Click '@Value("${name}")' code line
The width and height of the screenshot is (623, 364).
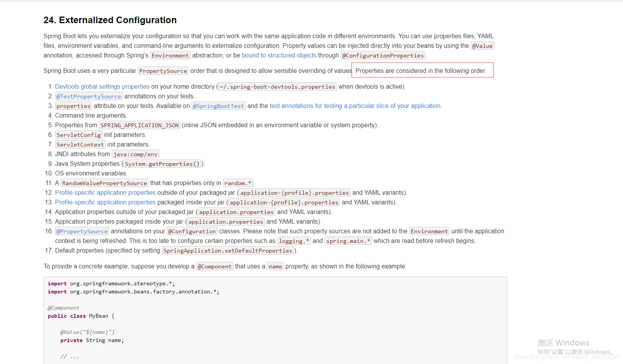click(87, 332)
